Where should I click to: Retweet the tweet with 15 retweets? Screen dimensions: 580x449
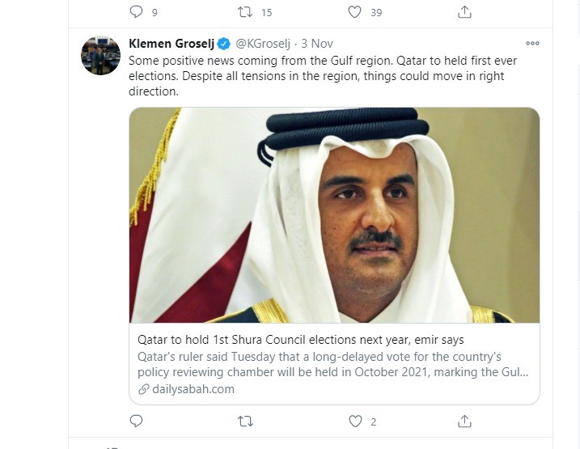click(245, 12)
